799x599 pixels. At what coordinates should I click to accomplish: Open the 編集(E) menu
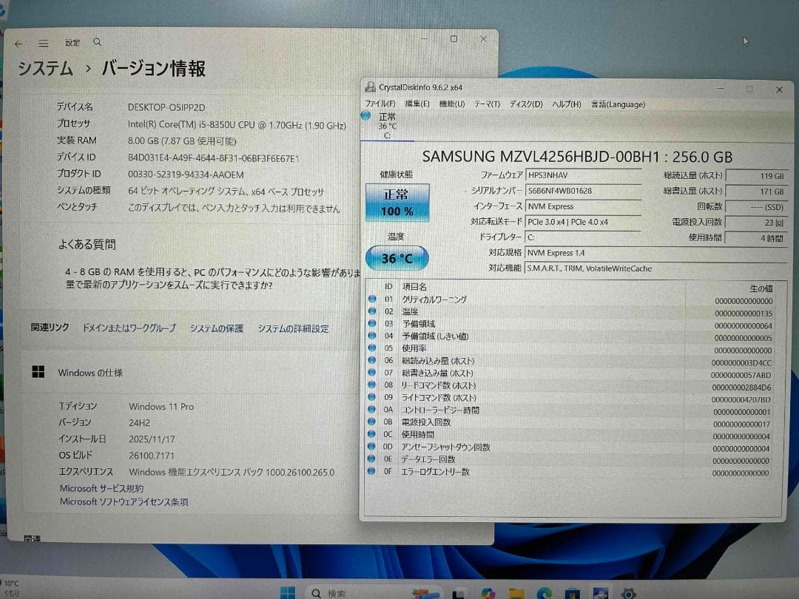pos(417,104)
